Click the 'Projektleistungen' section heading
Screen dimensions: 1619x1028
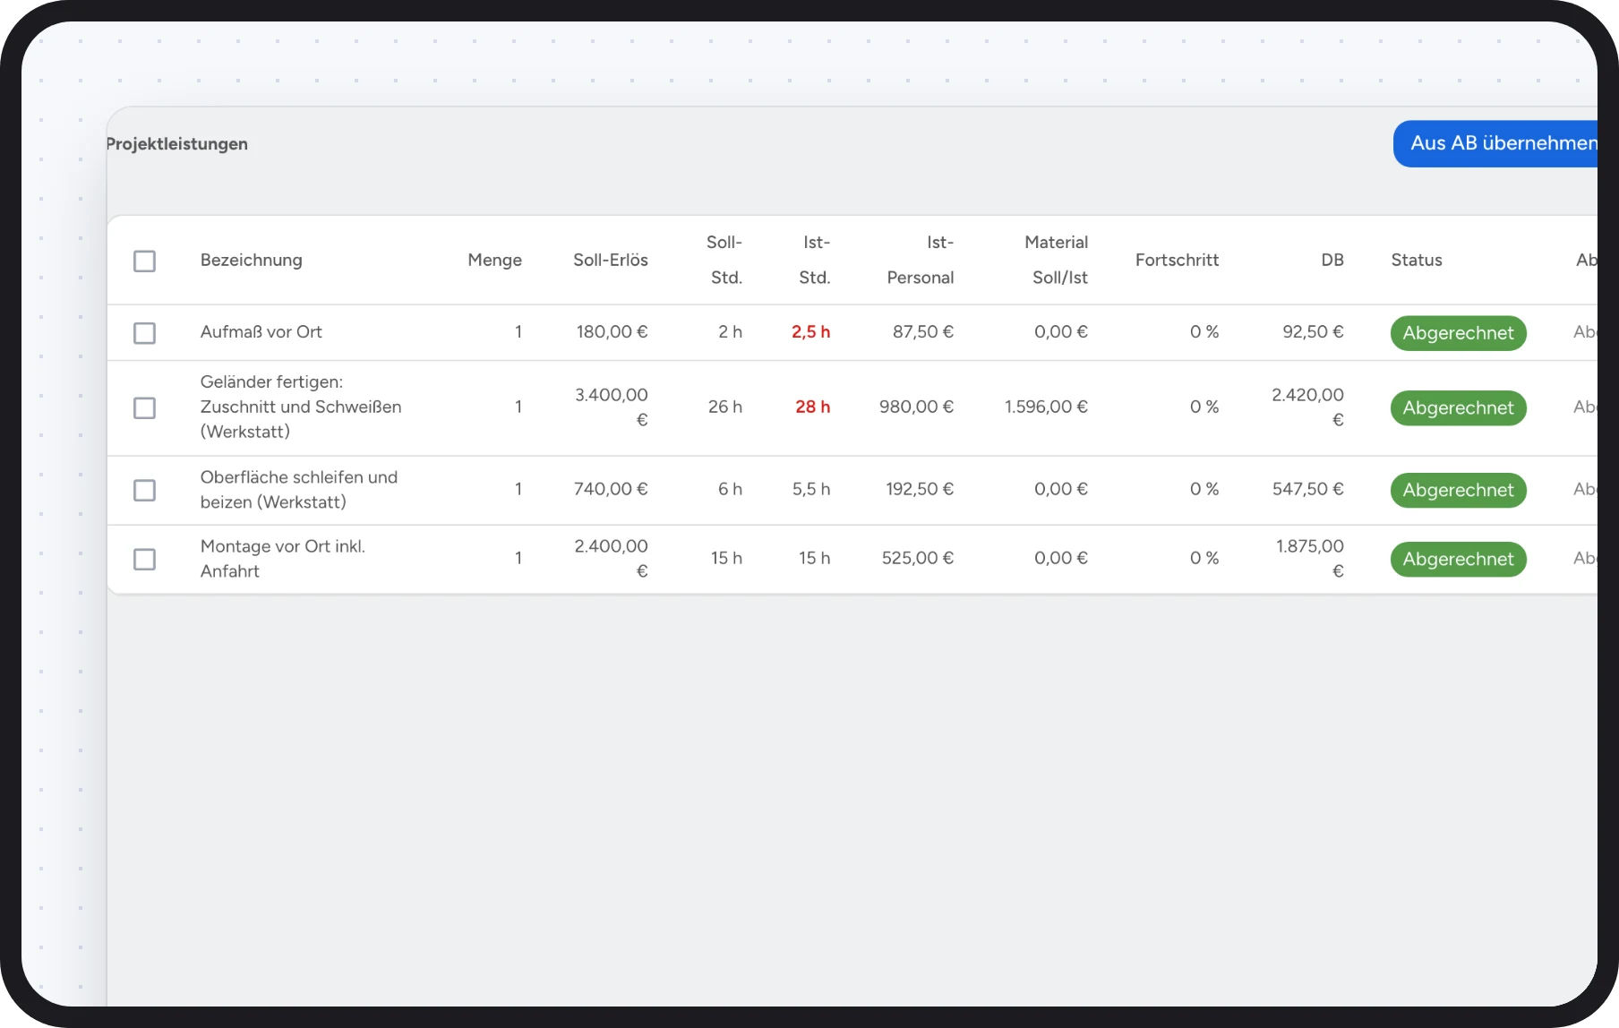click(177, 143)
